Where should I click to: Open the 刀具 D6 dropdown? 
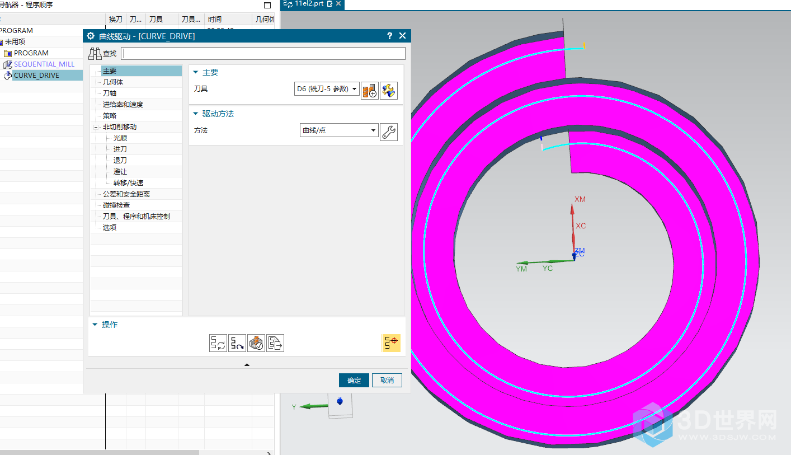point(327,89)
